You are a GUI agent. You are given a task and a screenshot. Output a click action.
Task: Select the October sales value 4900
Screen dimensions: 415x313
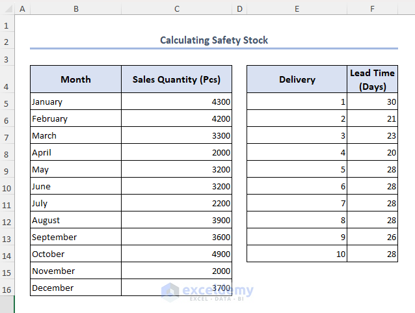click(176, 254)
